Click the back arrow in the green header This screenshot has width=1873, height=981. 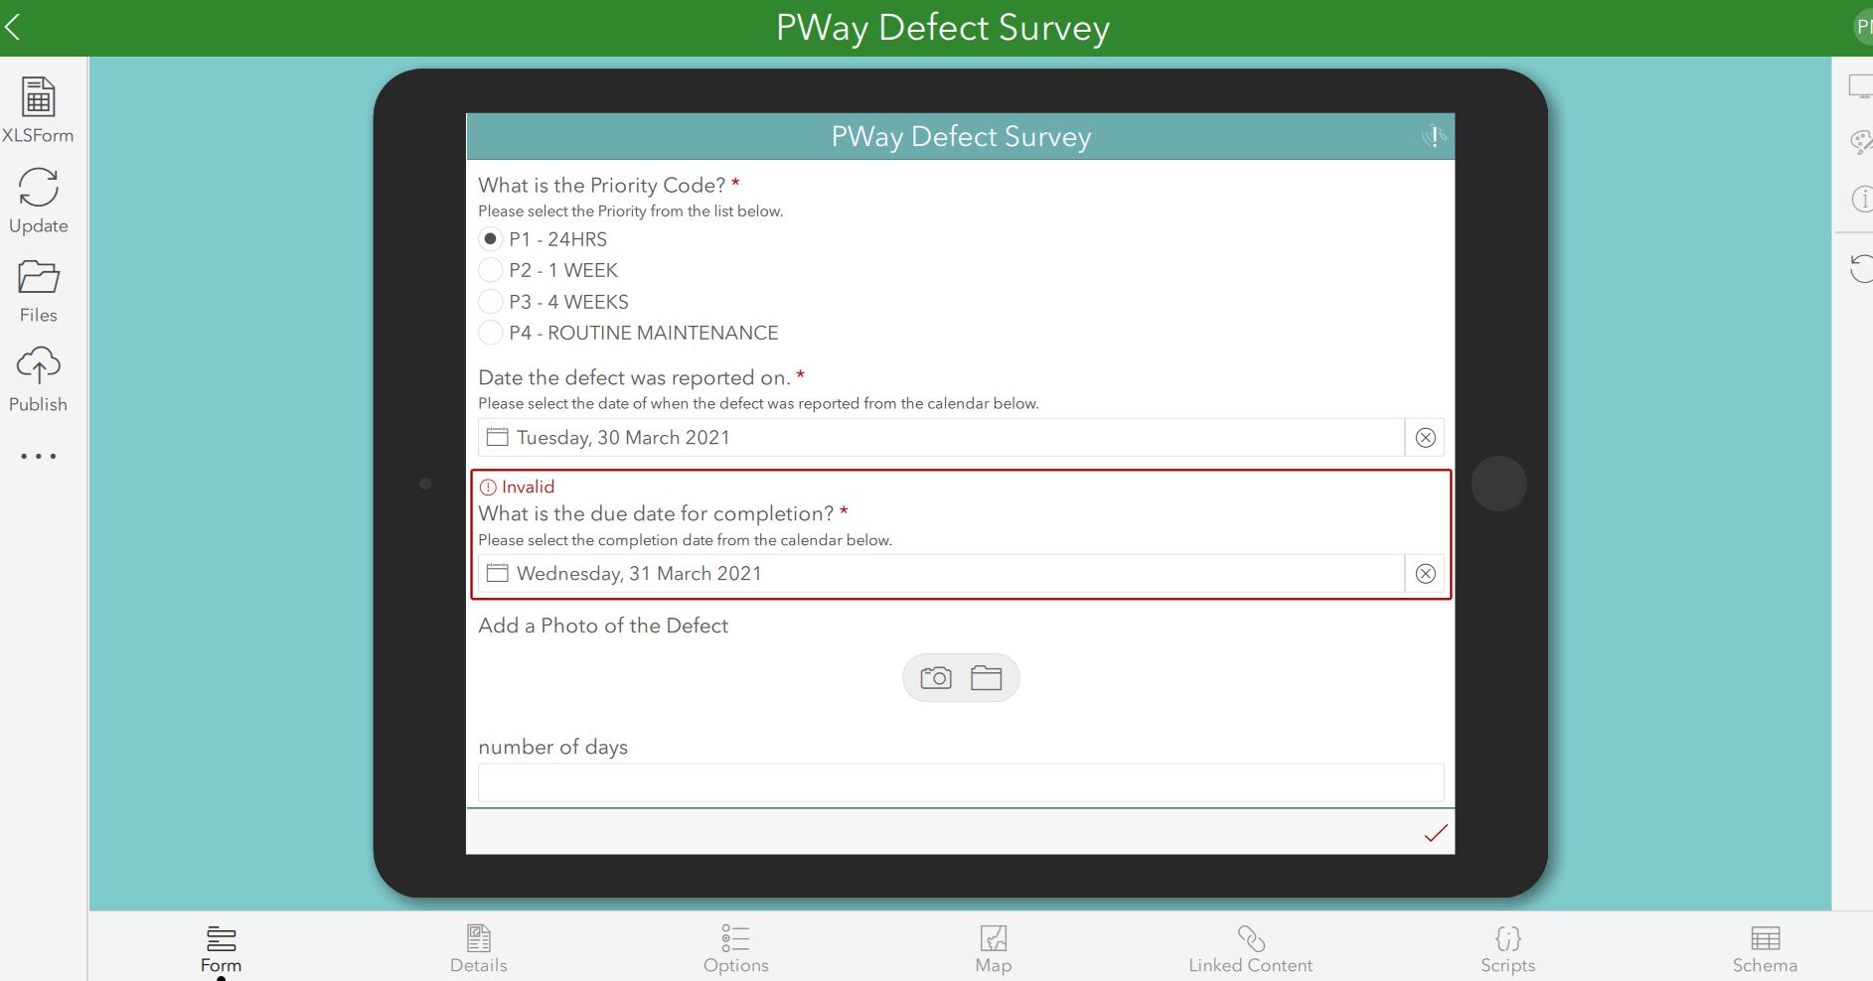pos(15,27)
